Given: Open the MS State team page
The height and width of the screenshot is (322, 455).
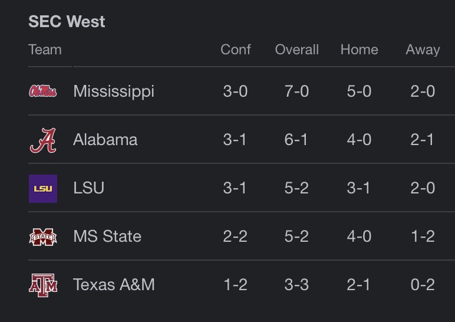Looking at the screenshot, I should click(x=107, y=236).
